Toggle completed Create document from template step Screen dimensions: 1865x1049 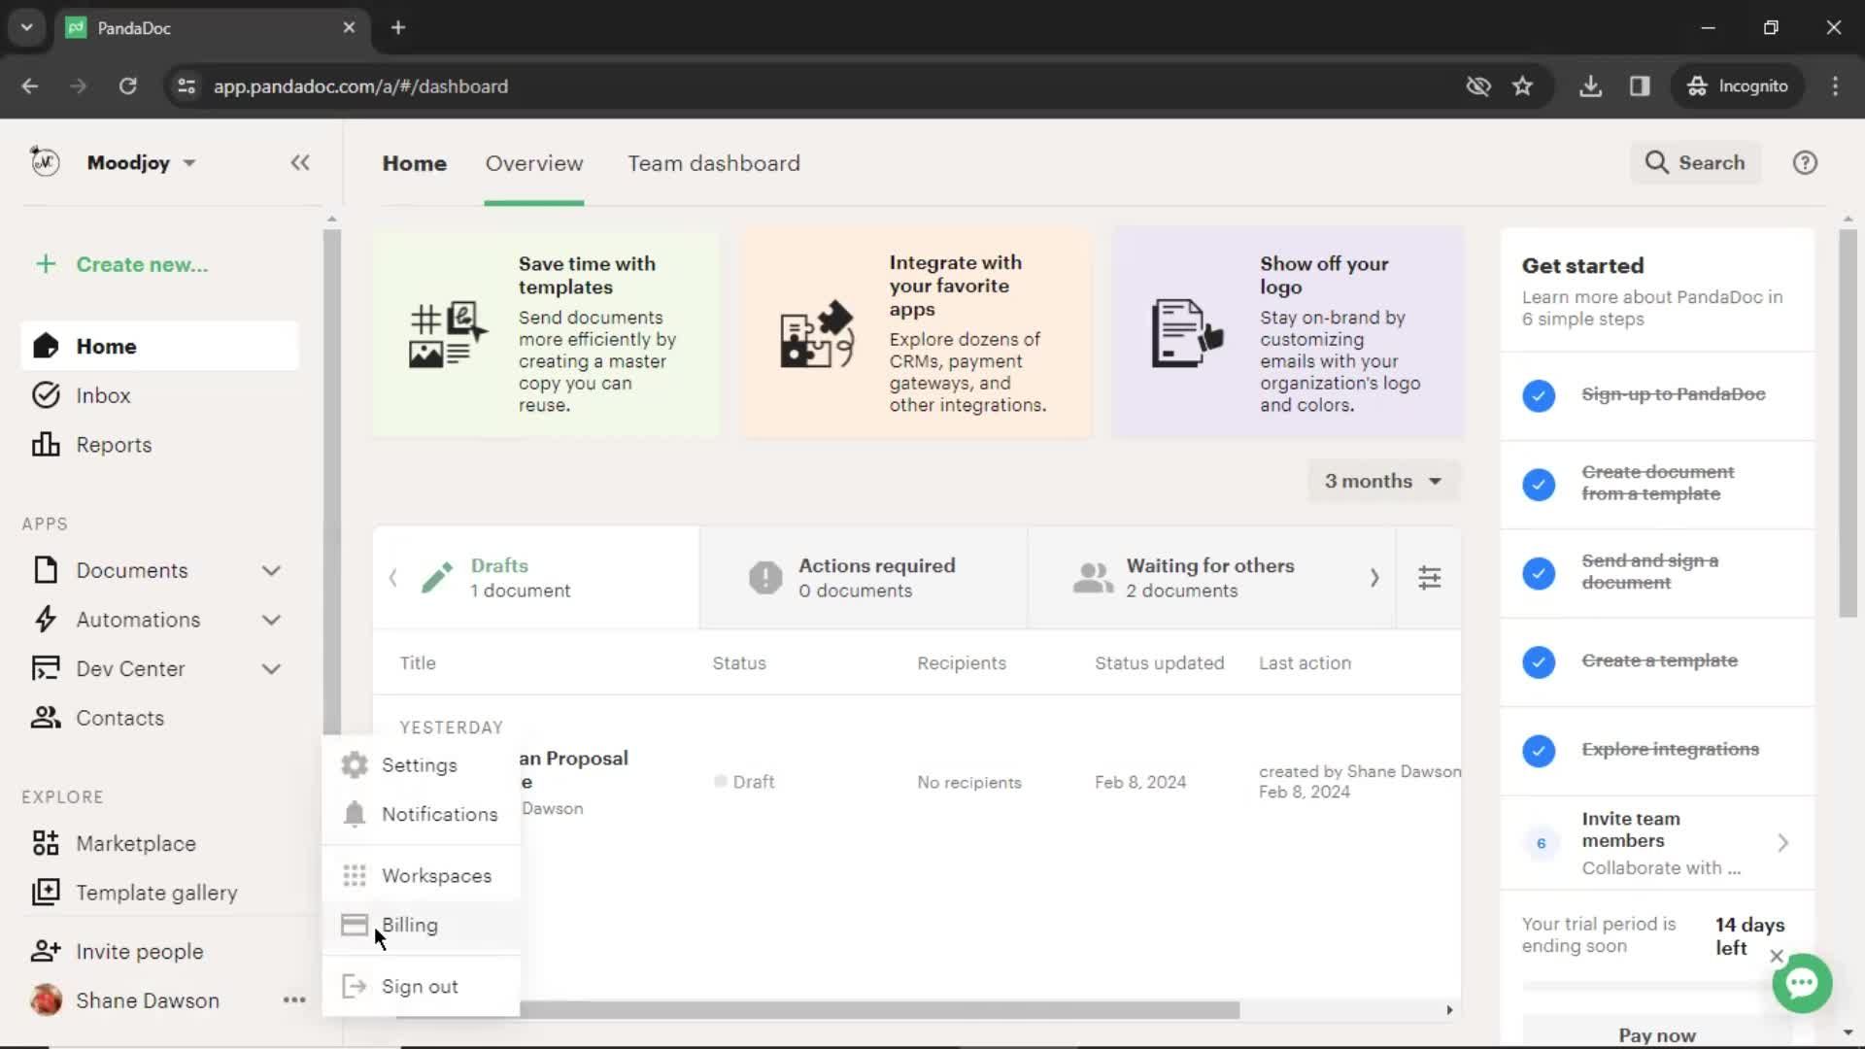pos(1539,483)
